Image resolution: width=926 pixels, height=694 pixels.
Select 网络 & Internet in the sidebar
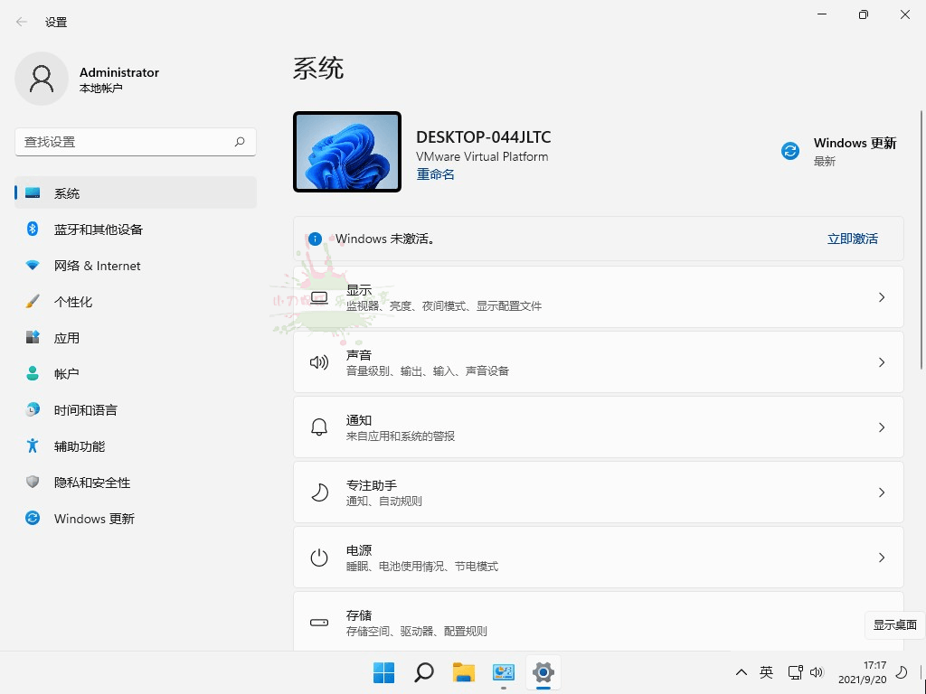[95, 265]
